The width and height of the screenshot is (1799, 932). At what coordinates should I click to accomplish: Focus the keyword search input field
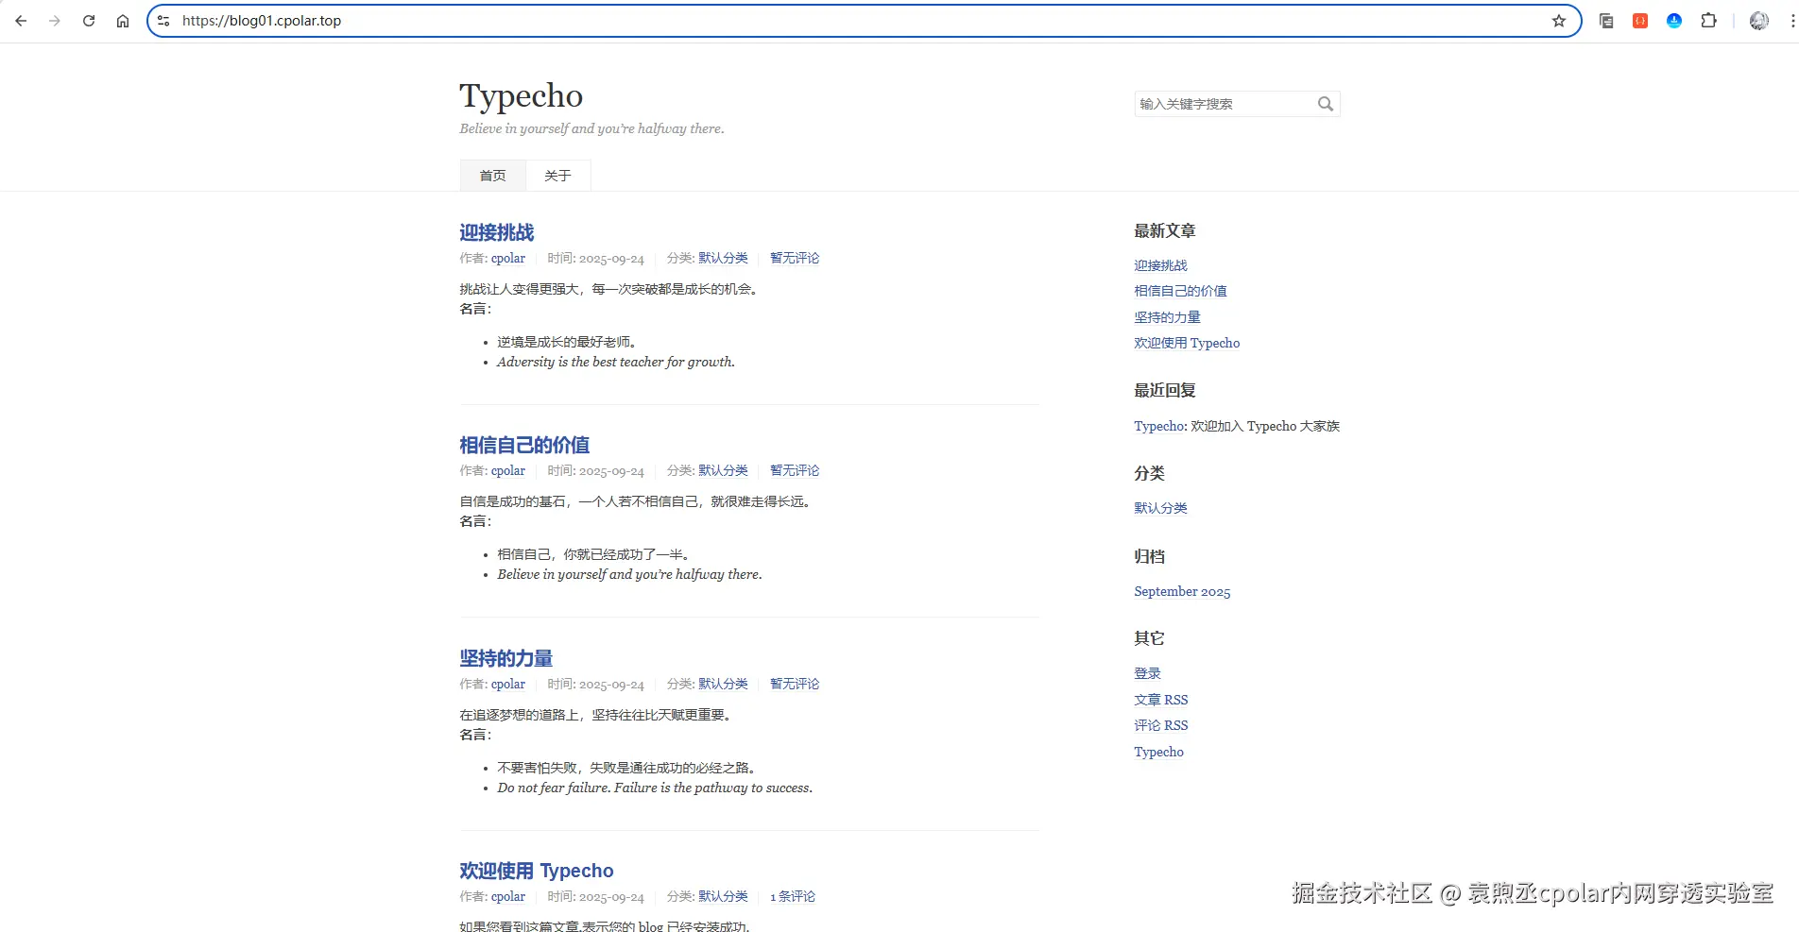click(1225, 104)
